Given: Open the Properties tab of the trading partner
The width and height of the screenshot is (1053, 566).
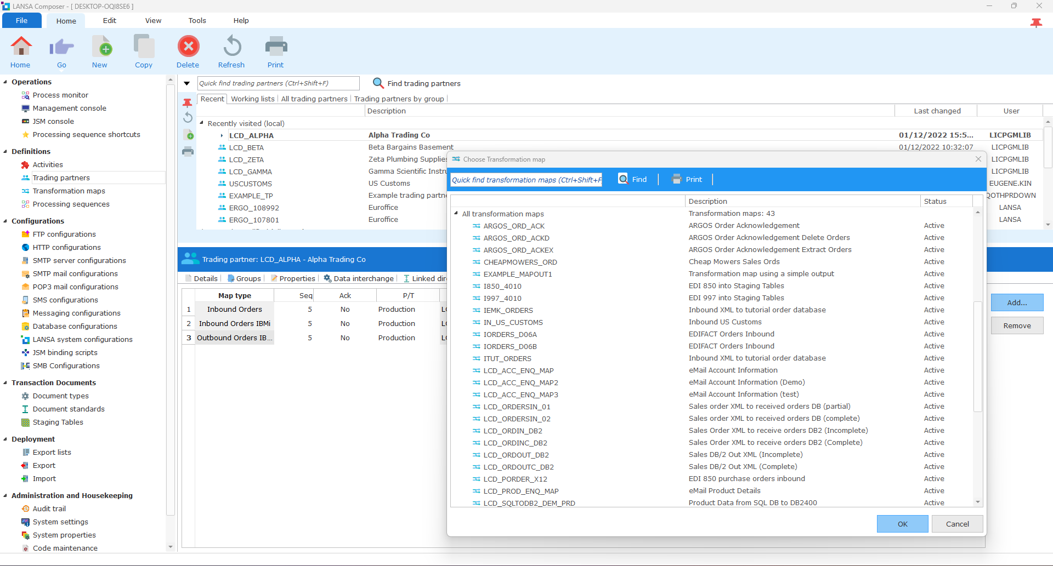Looking at the screenshot, I should pyautogui.click(x=293, y=278).
